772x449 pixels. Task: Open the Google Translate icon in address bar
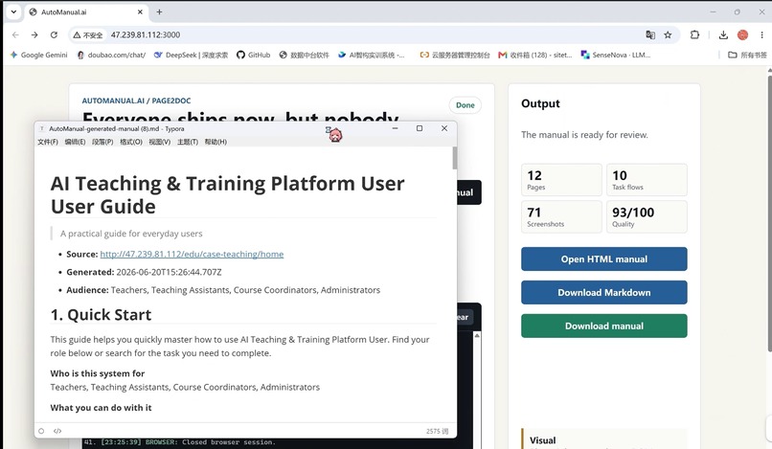(650, 35)
